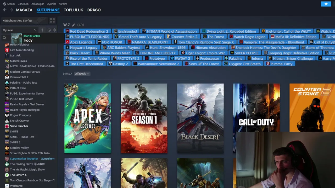Click the Paladins - Public Test icon
The height and width of the screenshot is (188, 335).
point(7,83)
